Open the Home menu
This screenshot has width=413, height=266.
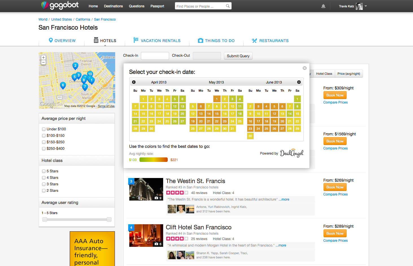point(93,6)
